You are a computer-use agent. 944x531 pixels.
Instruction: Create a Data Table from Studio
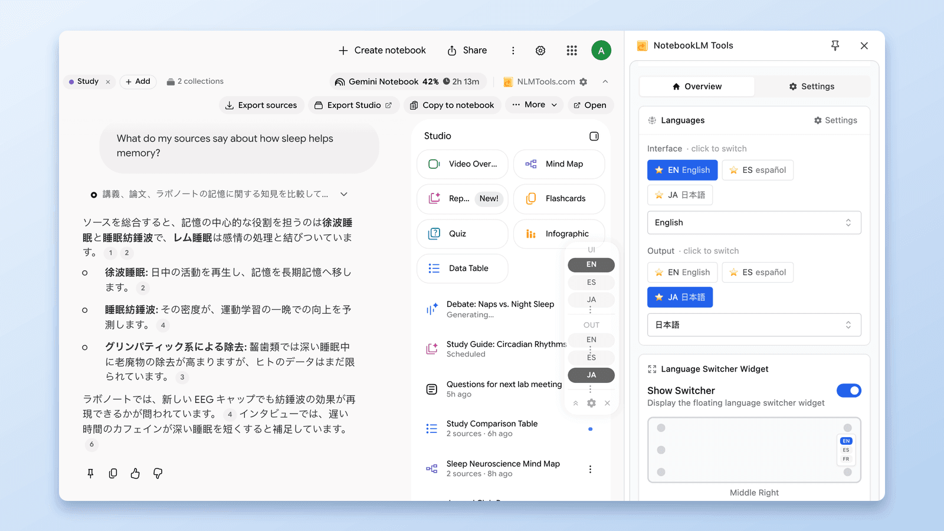tap(463, 268)
